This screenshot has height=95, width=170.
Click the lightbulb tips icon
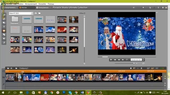(163, 8)
